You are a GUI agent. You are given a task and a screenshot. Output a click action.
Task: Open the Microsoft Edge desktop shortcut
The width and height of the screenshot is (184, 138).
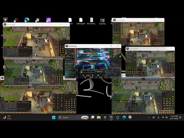tap(27, 20)
